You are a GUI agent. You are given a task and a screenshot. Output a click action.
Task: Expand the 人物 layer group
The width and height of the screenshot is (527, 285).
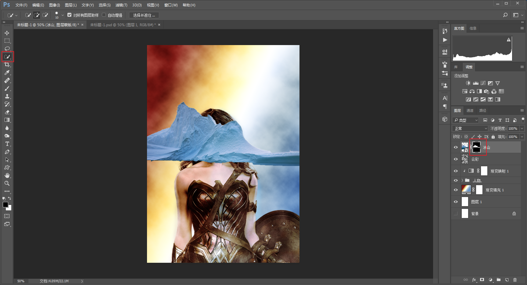pyautogui.click(x=462, y=181)
